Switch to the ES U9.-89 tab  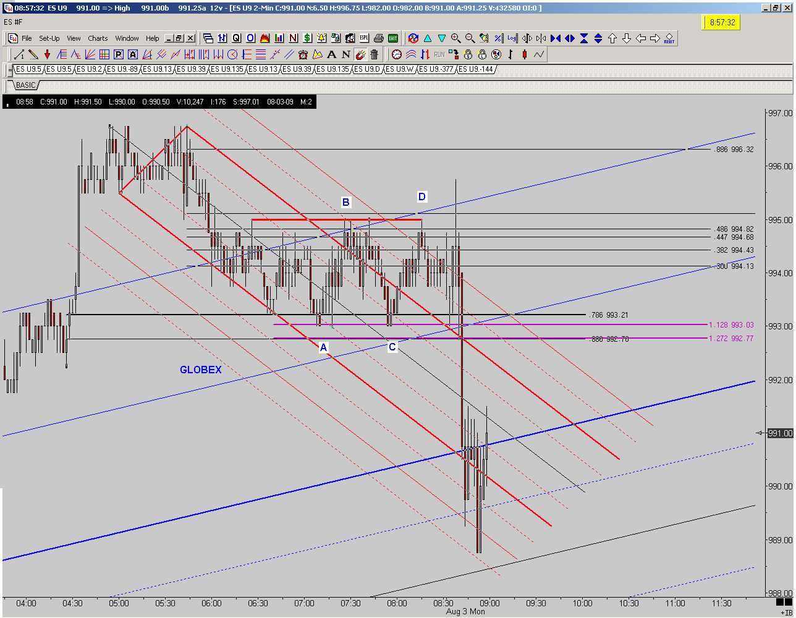tap(122, 69)
